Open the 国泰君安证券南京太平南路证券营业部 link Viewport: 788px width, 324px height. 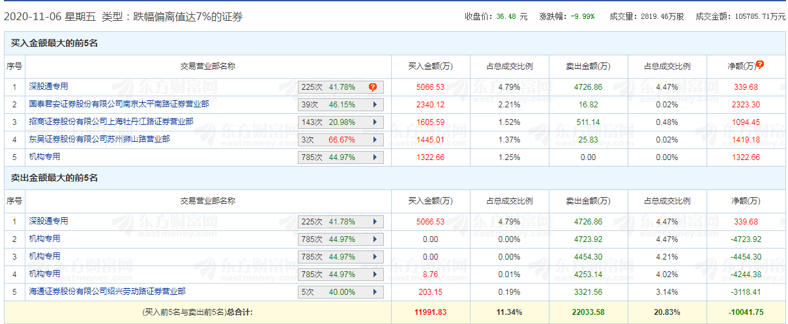pyautogui.click(x=119, y=103)
